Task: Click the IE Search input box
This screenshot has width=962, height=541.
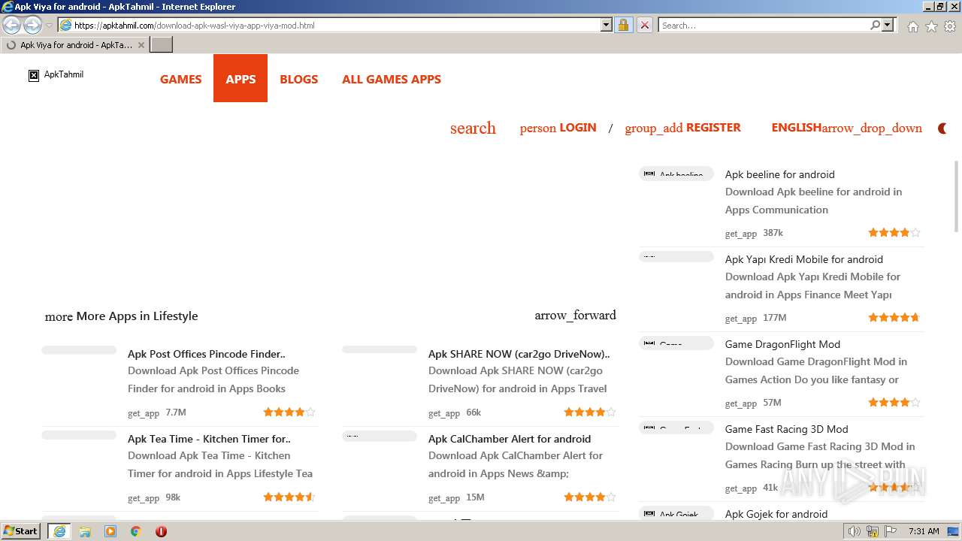Action: (764, 25)
